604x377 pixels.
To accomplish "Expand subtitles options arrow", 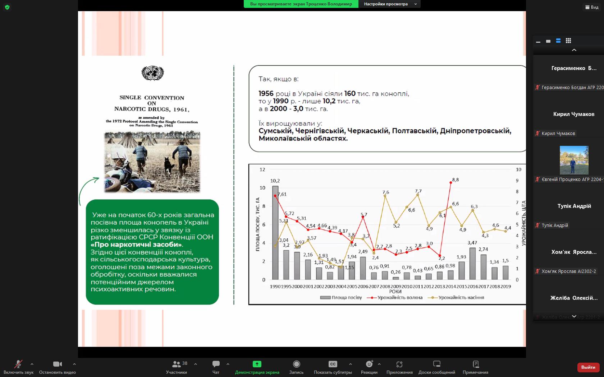I will pyautogui.click(x=351, y=364).
